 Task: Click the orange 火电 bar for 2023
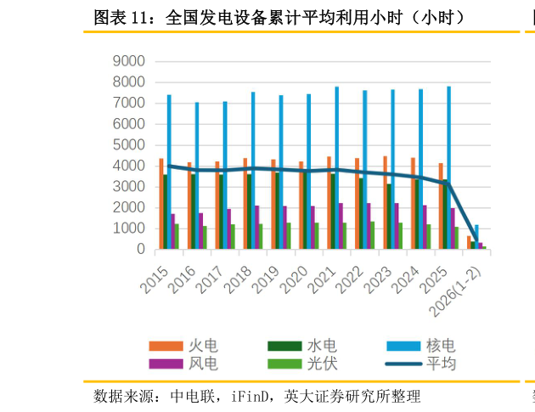[385, 202]
